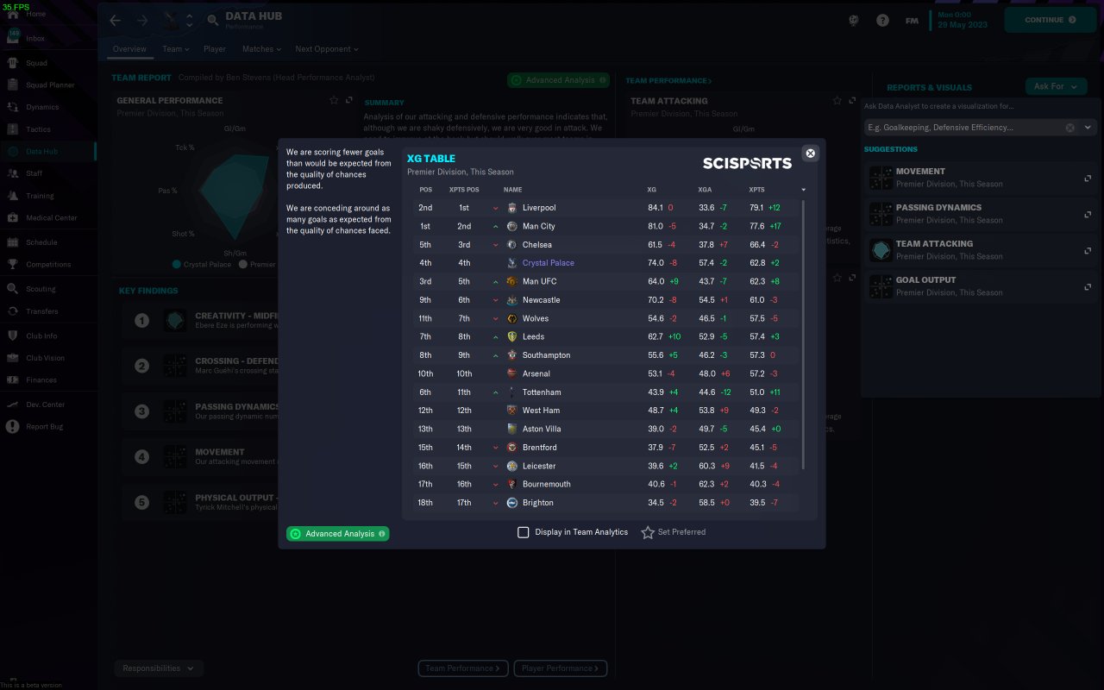Viewport: 1104px width, 690px height.
Task: Click the Team Performance button at bottom
Action: tap(463, 668)
